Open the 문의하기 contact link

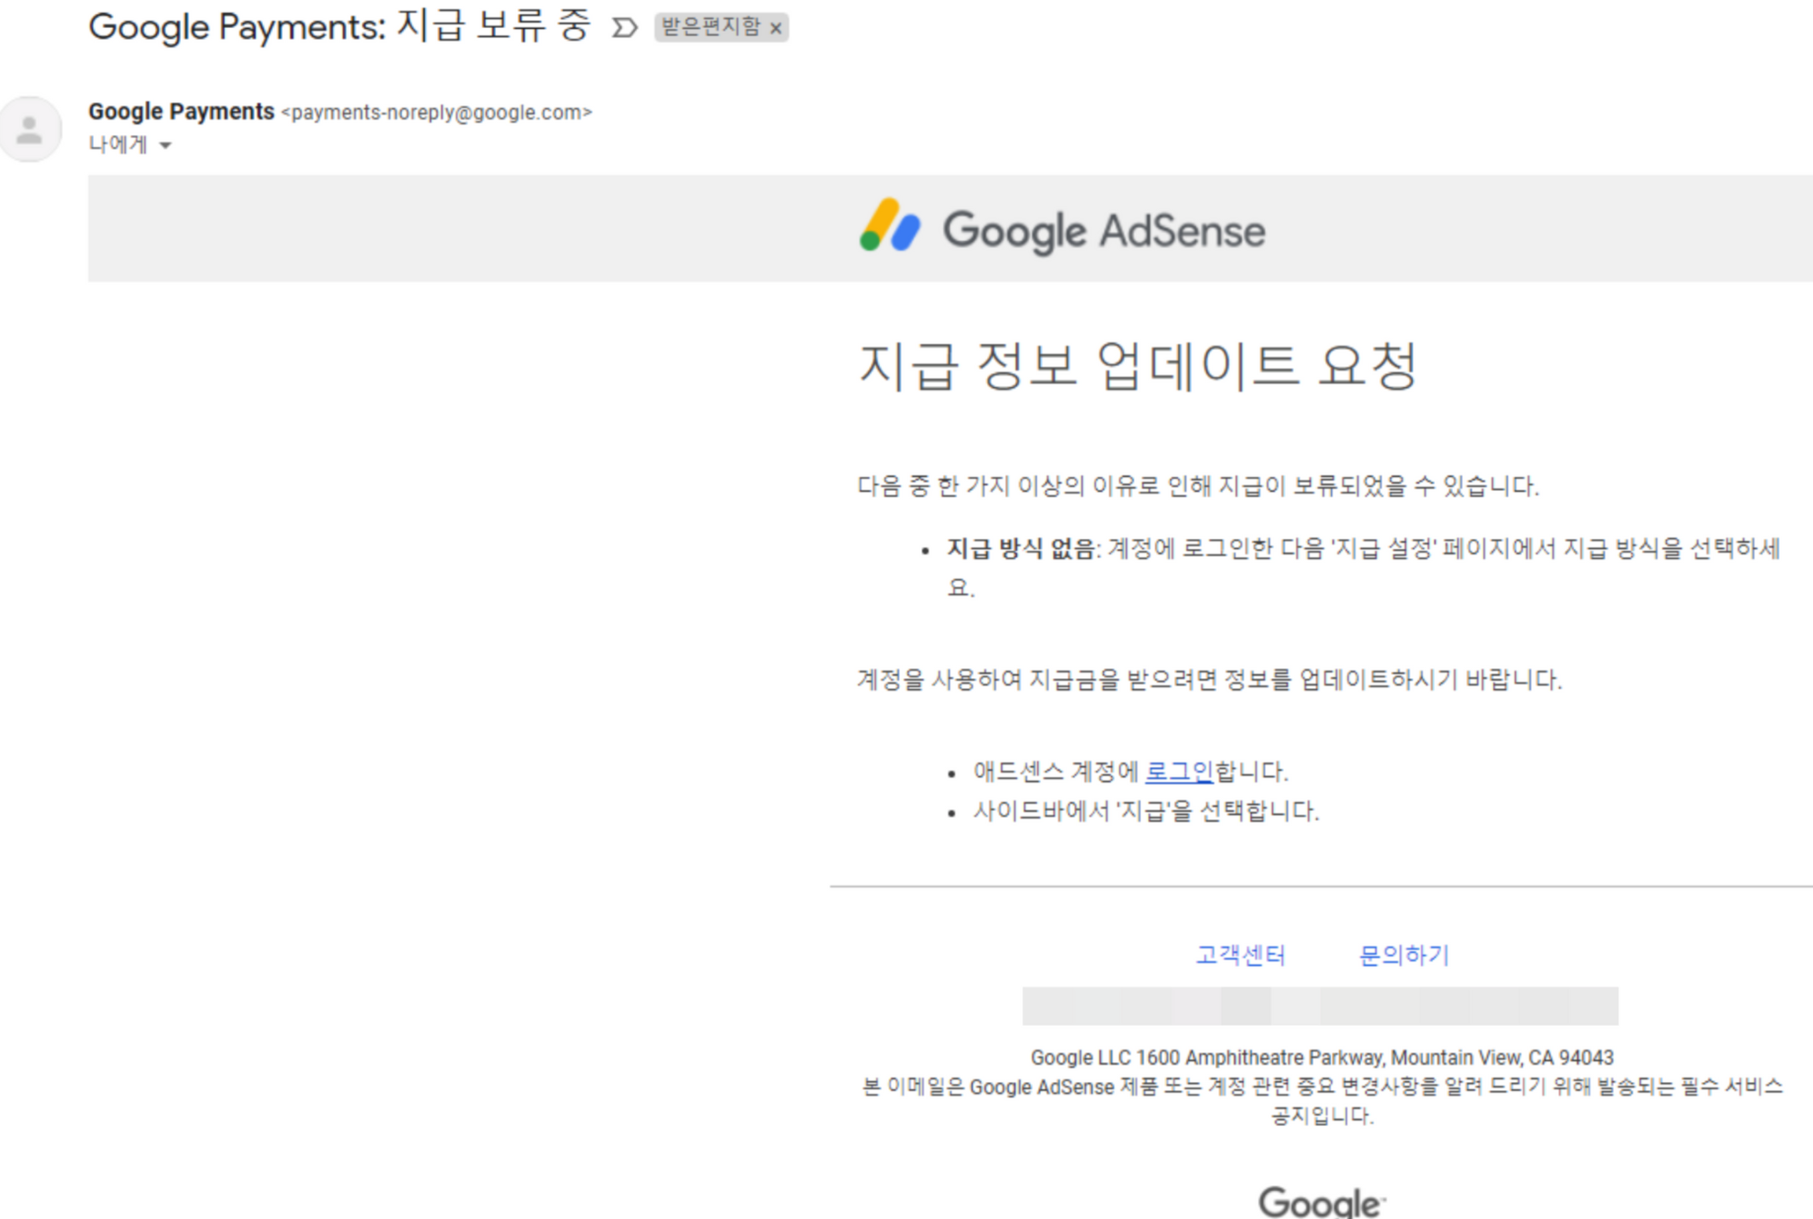pos(1404,955)
